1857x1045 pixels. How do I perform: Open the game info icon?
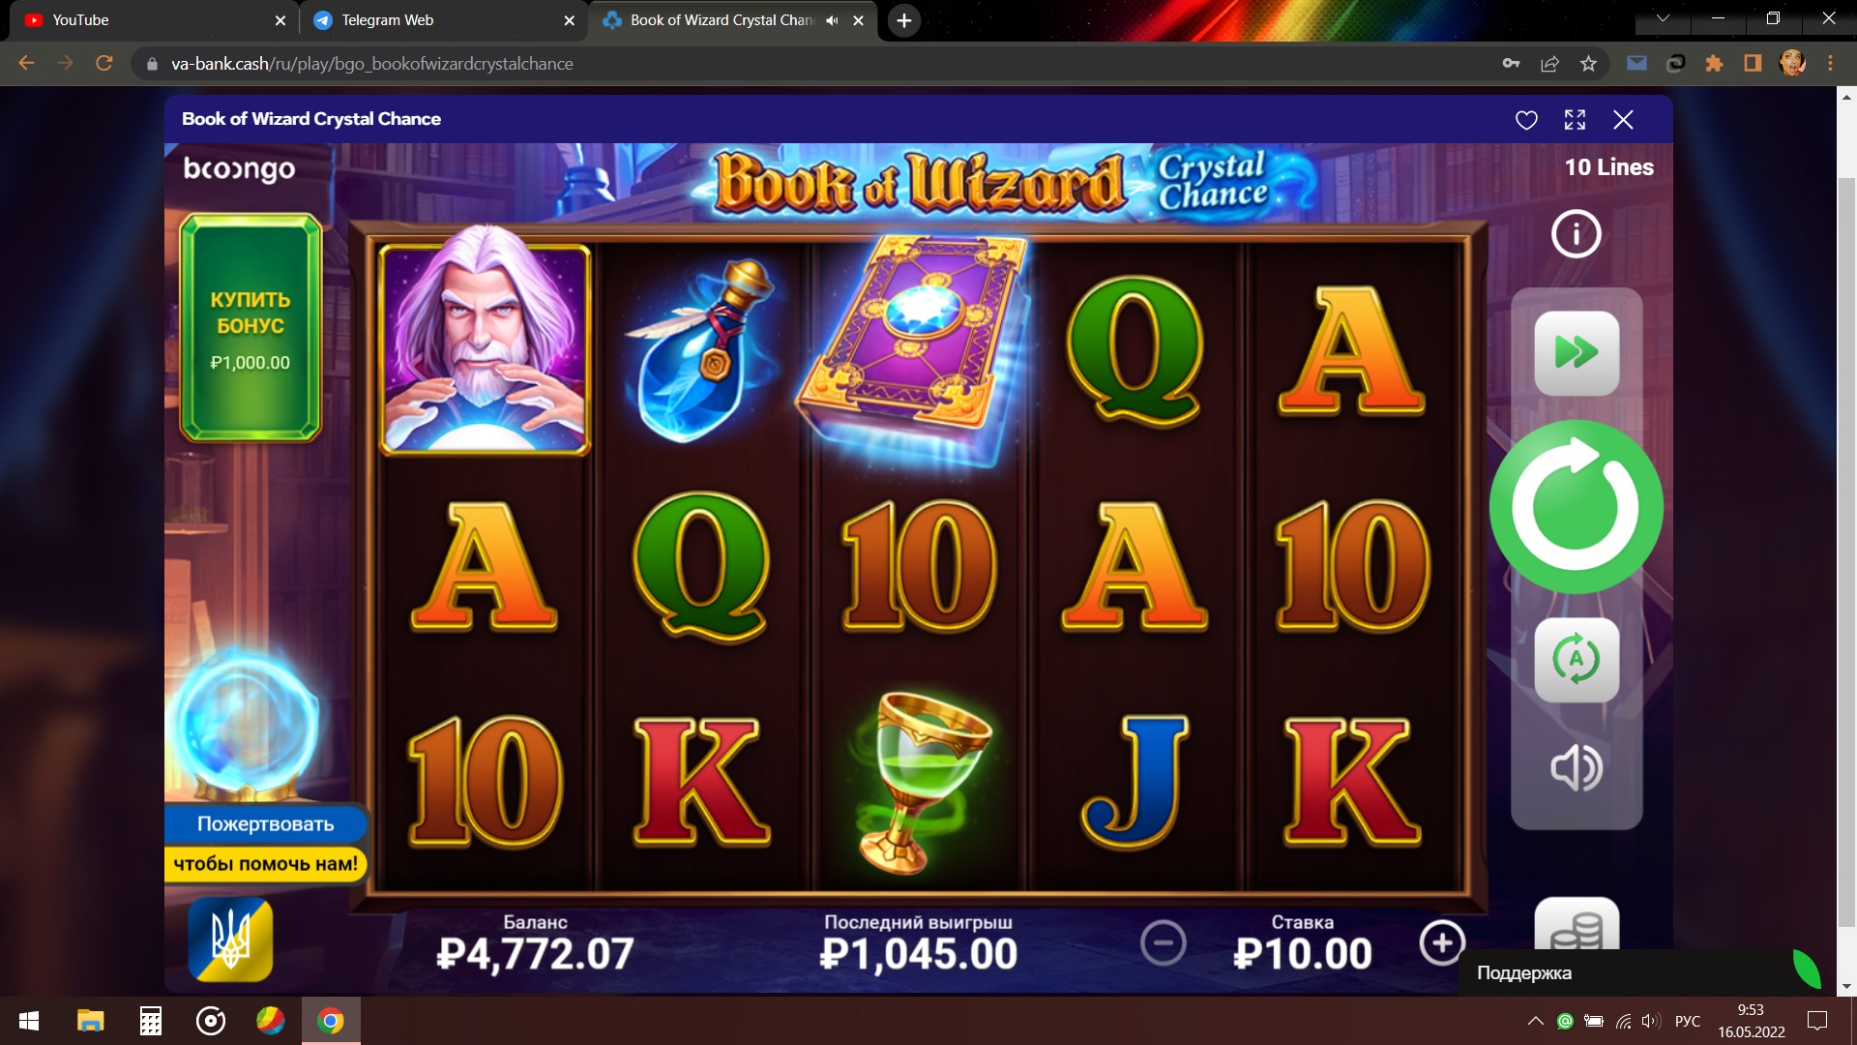(x=1577, y=234)
